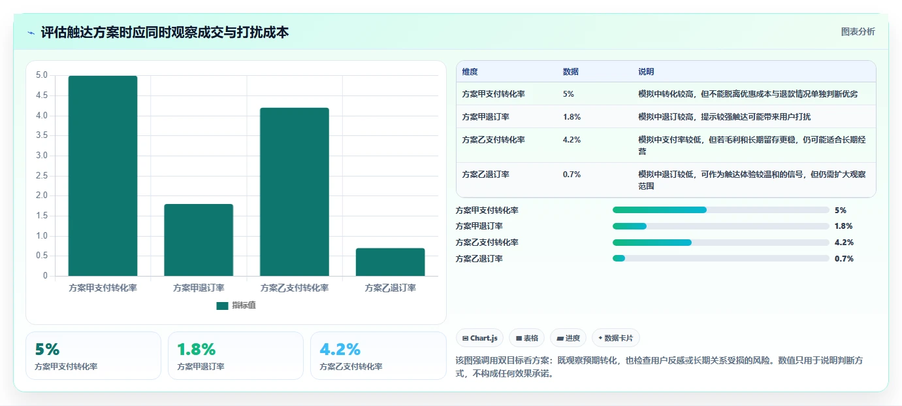This screenshot has height=406, width=902.
Task: Click the 5% data card
Action: pyautogui.click(x=93, y=356)
